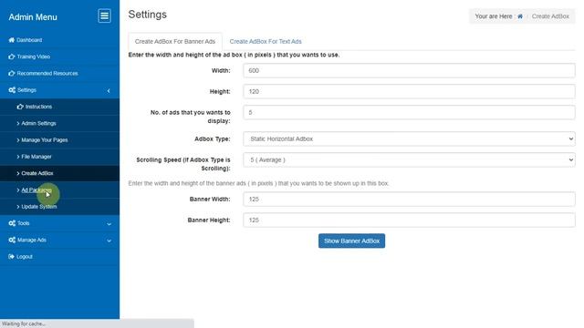Open the Scrolling Speed dropdown
Screen dimensions: 584x328
[409, 160]
